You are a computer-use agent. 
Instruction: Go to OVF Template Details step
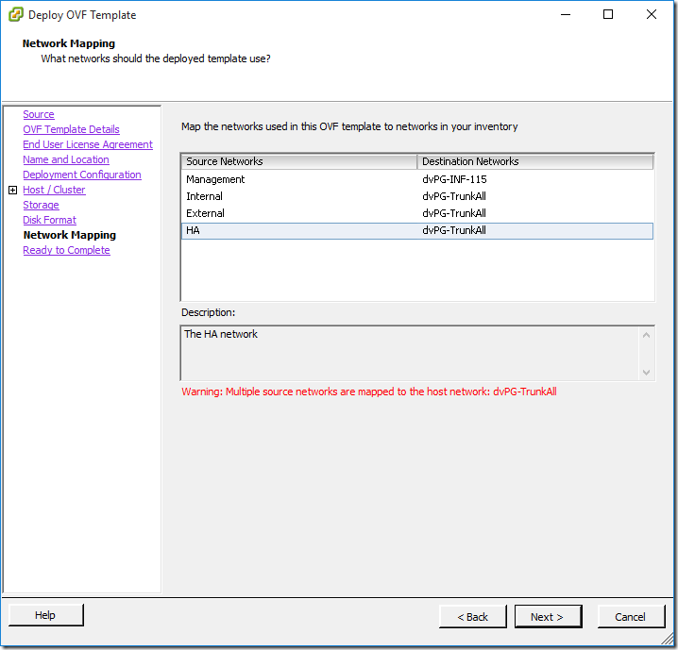tap(71, 129)
